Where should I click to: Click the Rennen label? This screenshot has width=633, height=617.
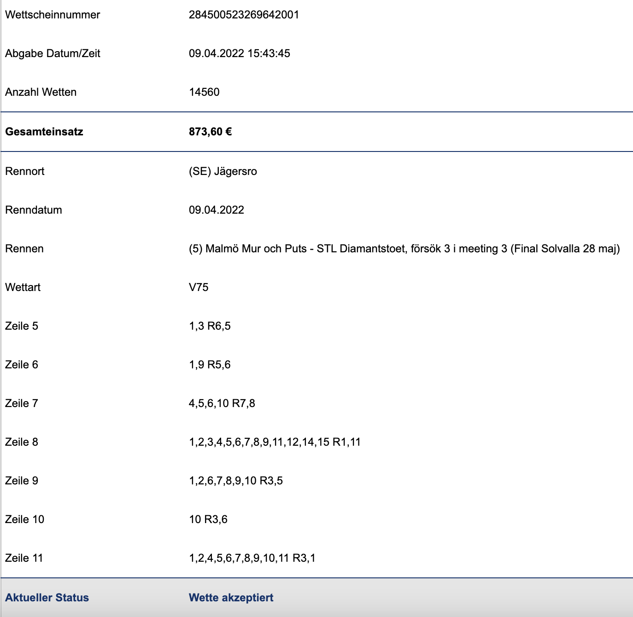(24, 249)
